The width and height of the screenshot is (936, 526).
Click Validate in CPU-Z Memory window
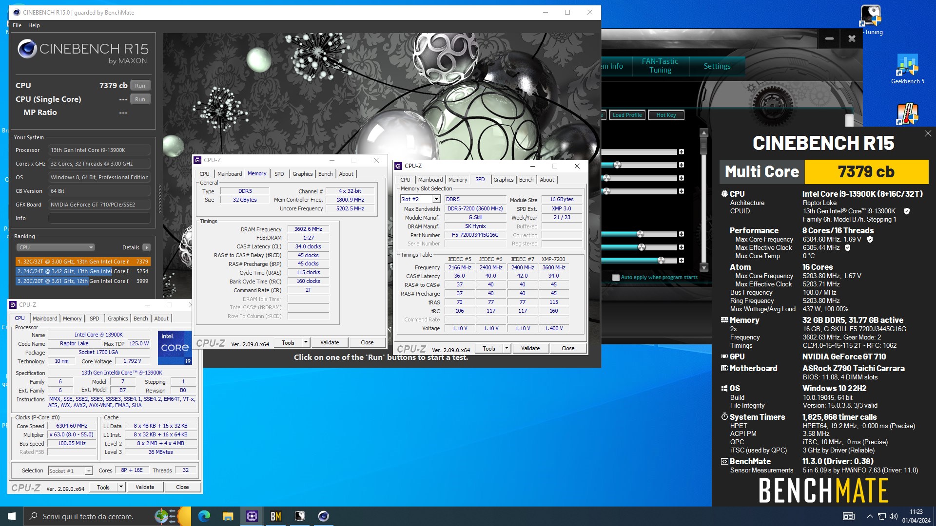point(330,342)
